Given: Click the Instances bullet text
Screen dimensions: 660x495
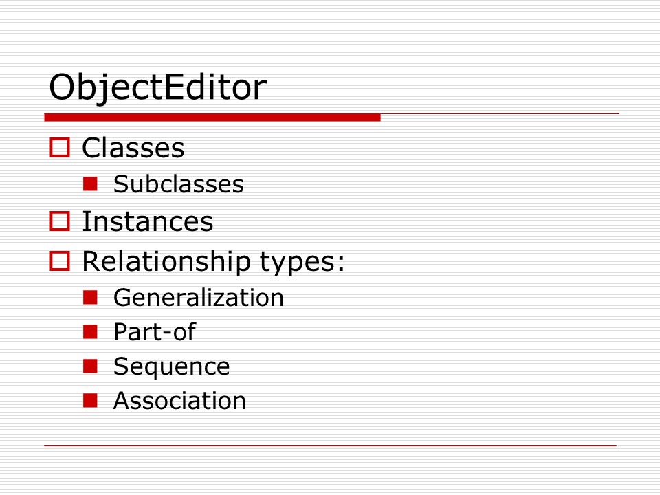Looking at the screenshot, I should [148, 221].
